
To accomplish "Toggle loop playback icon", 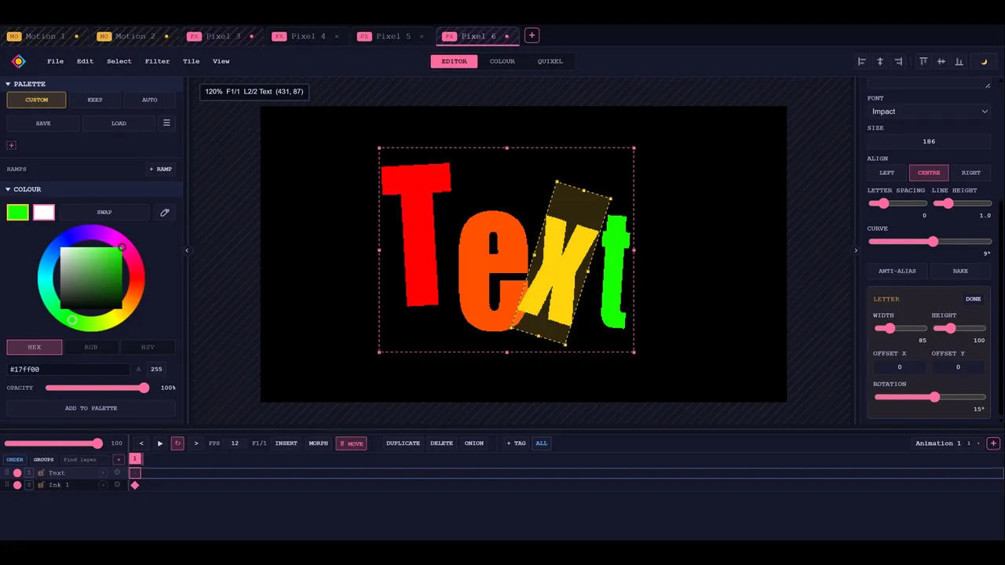I will point(177,443).
